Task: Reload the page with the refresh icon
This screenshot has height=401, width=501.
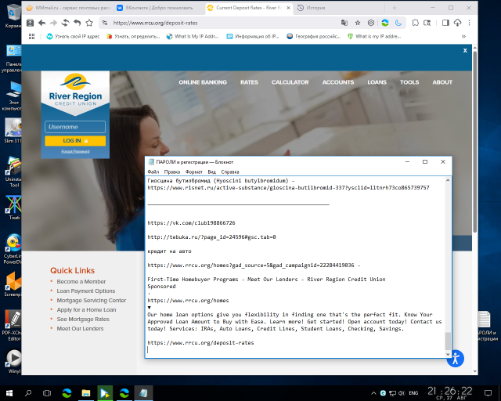Action: (65, 23)
